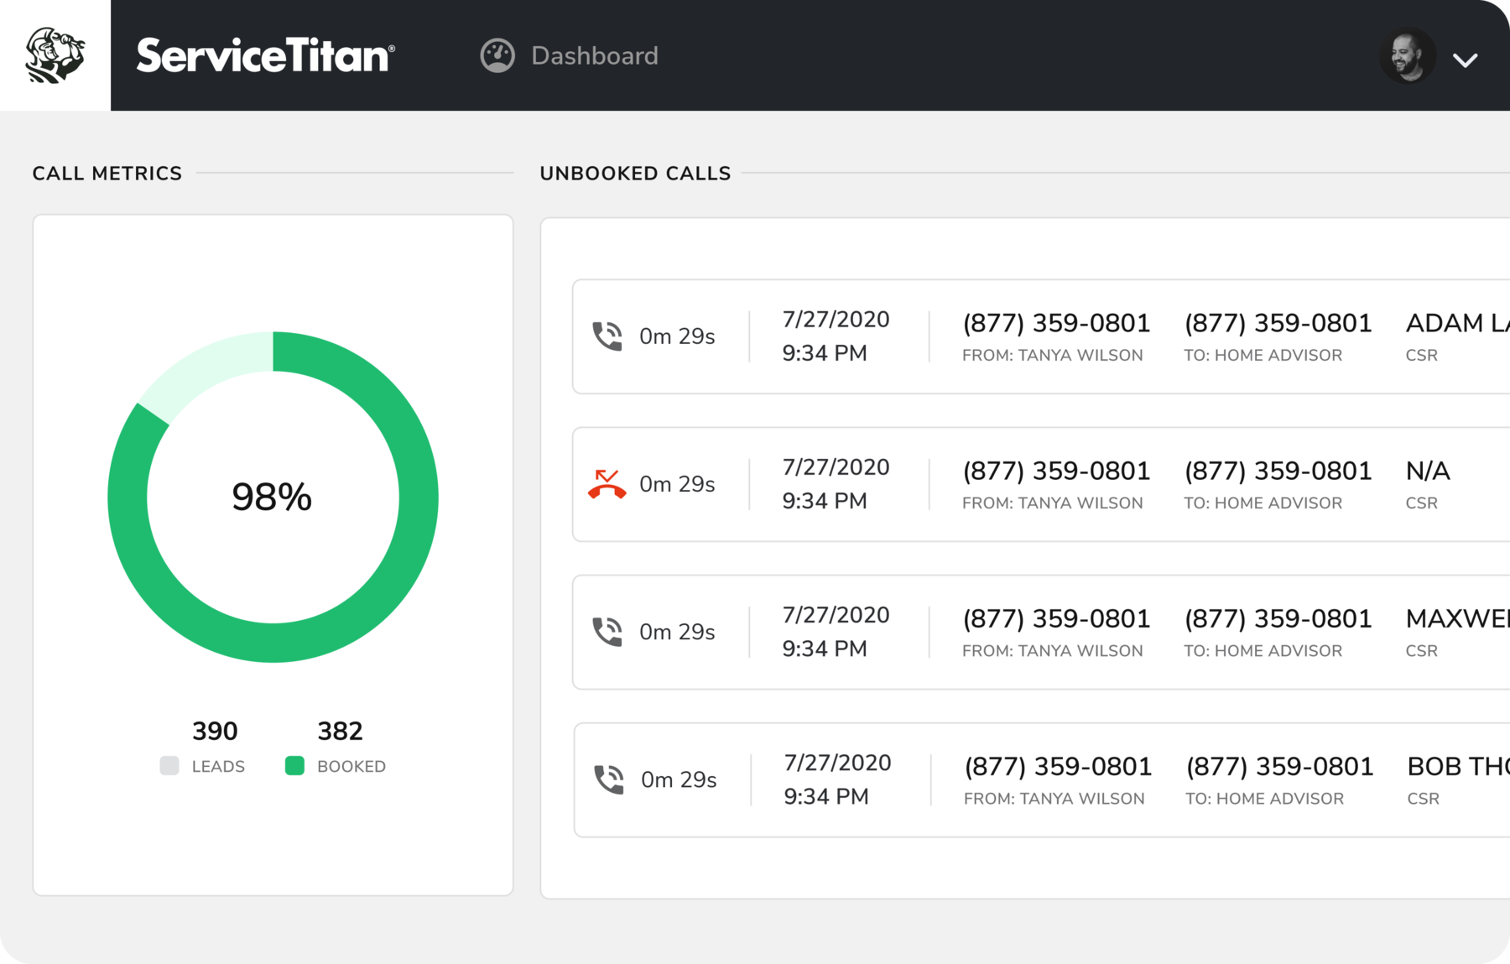The height and width of the screenshot is (964, 1510).
Task: Click the TO phone number in the BOB row
Action: point(1279,766)
